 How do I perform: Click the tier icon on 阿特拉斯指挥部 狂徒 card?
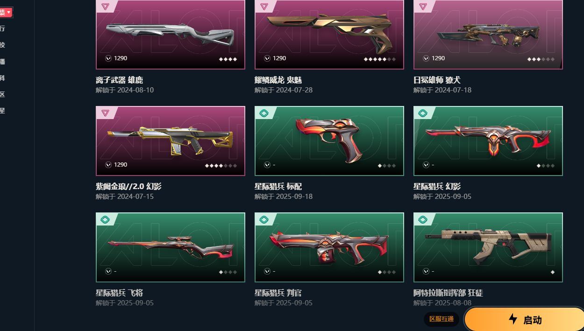pyautogui.click(x=423, y=219)
